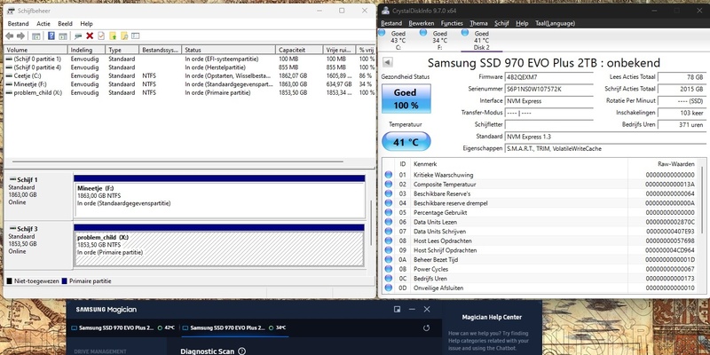Open the Help menu in Schijfbeheer
710x355 pixels.
pyautogui.click(x=86, y=24)
